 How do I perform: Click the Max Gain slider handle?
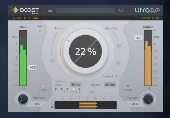pyautogui.click(x=119, y=45)
